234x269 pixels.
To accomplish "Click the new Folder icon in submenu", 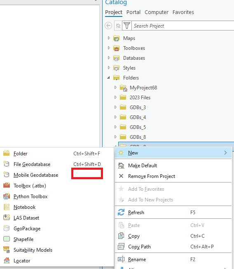I will coord(7,153).
